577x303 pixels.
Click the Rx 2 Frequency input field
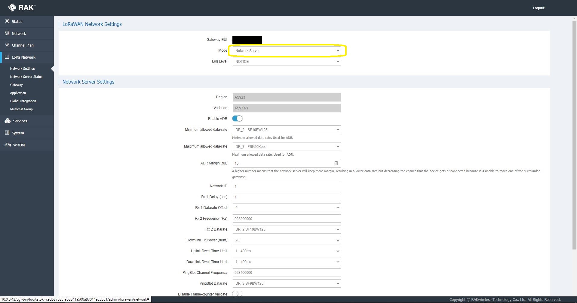287,219
